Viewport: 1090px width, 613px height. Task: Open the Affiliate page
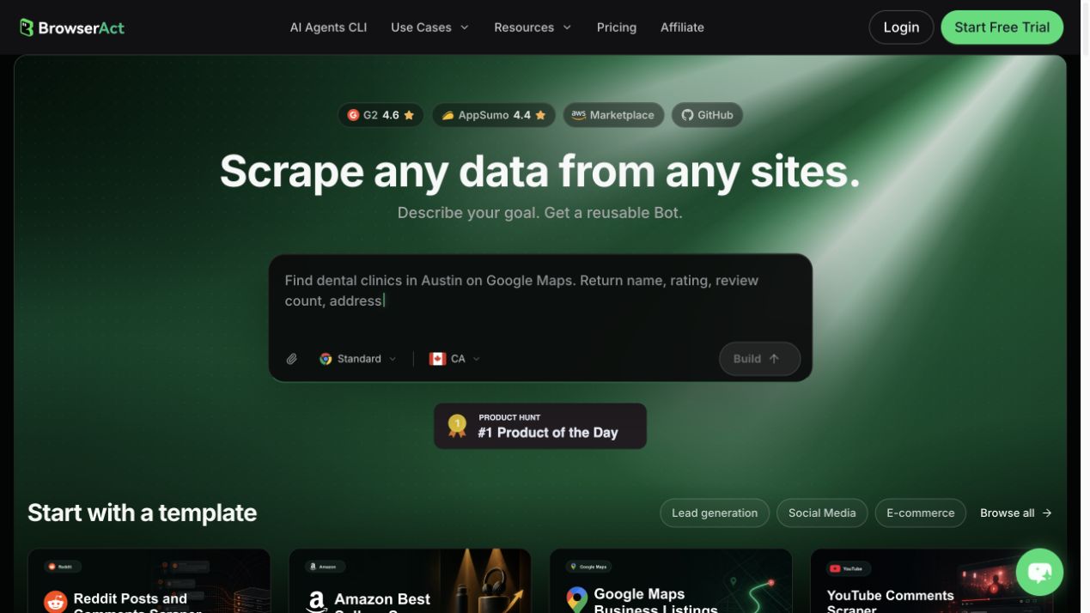point(682,27)
